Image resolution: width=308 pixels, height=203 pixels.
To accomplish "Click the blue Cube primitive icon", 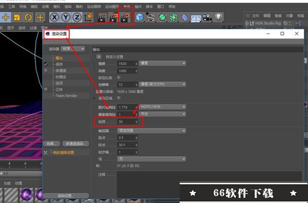I will [140, 17].
